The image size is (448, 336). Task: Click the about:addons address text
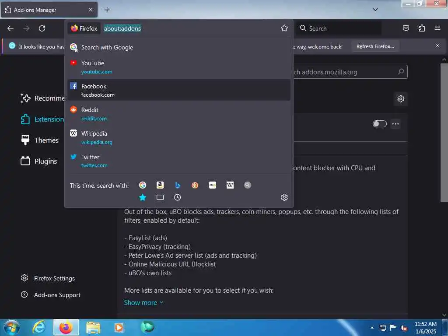tap(122, 28)
